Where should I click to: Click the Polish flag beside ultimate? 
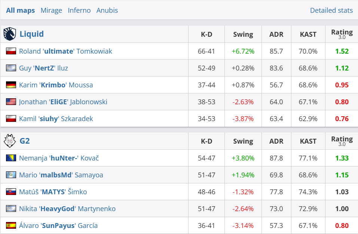click(x=11, y=51)
